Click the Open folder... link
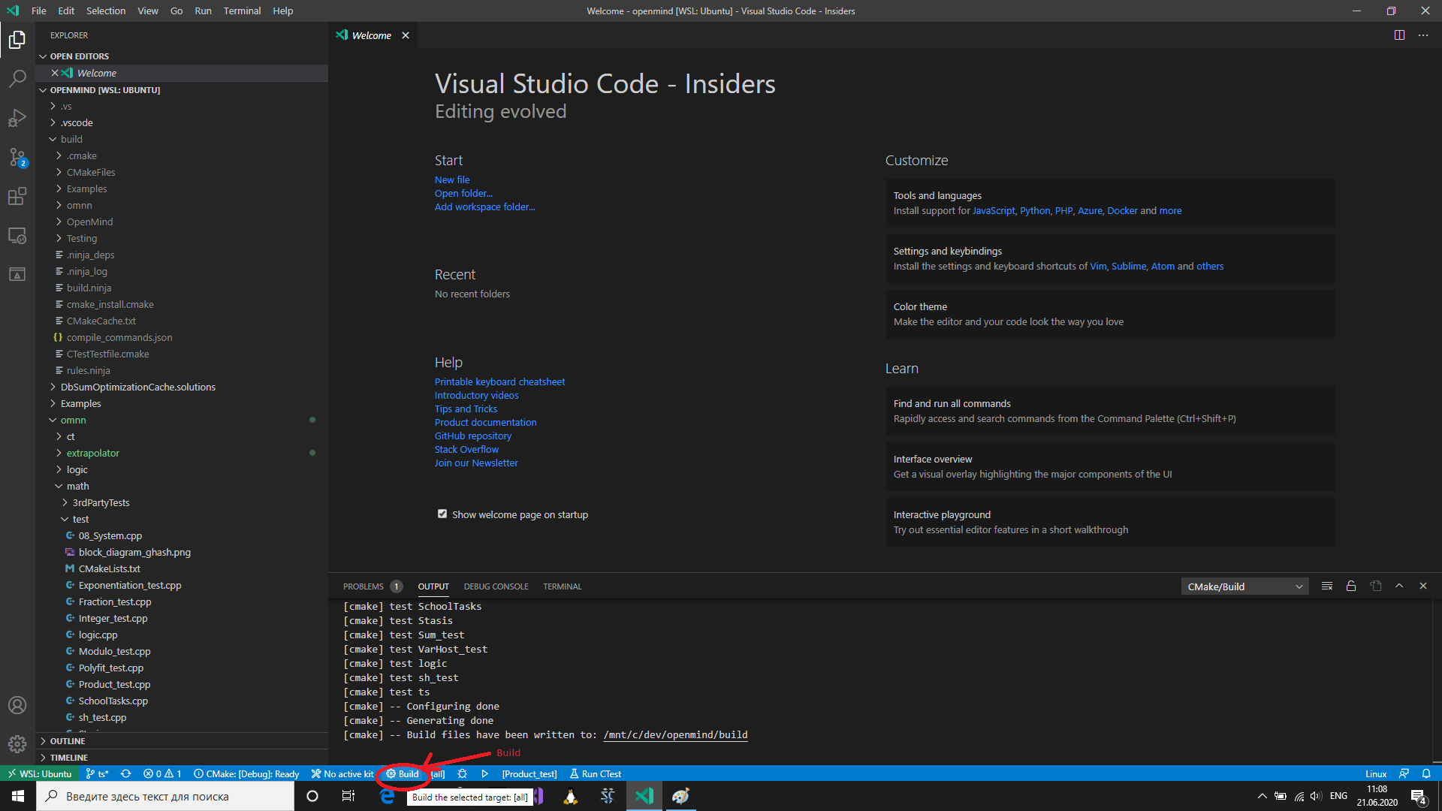The height and width of the screenshot is (811, 1442). pyautogui.click(x=463, y=194)
